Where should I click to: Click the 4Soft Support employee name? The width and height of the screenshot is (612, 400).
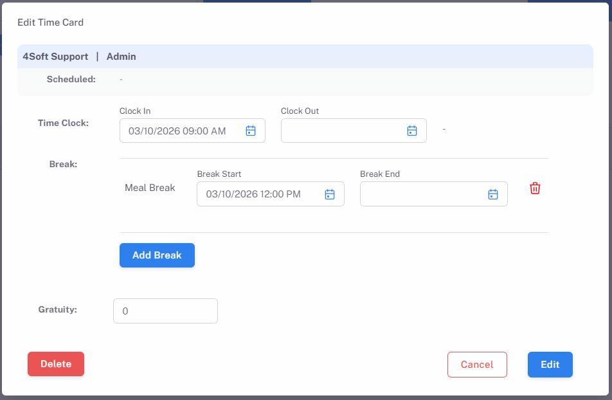pyautogui.click(x=55, y=57)
